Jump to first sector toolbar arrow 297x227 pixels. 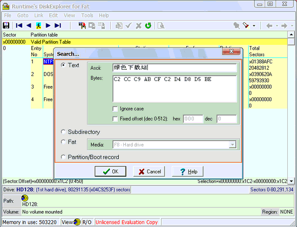click(19, 25)
